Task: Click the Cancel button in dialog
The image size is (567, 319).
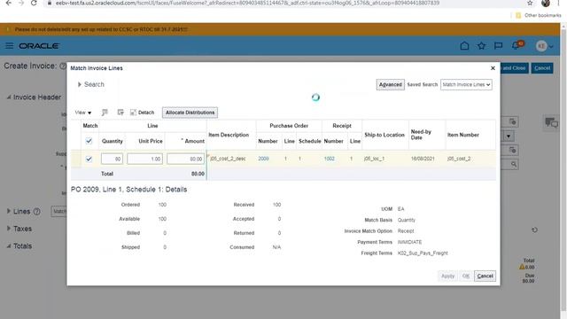Action: click(x=485, y=276)
